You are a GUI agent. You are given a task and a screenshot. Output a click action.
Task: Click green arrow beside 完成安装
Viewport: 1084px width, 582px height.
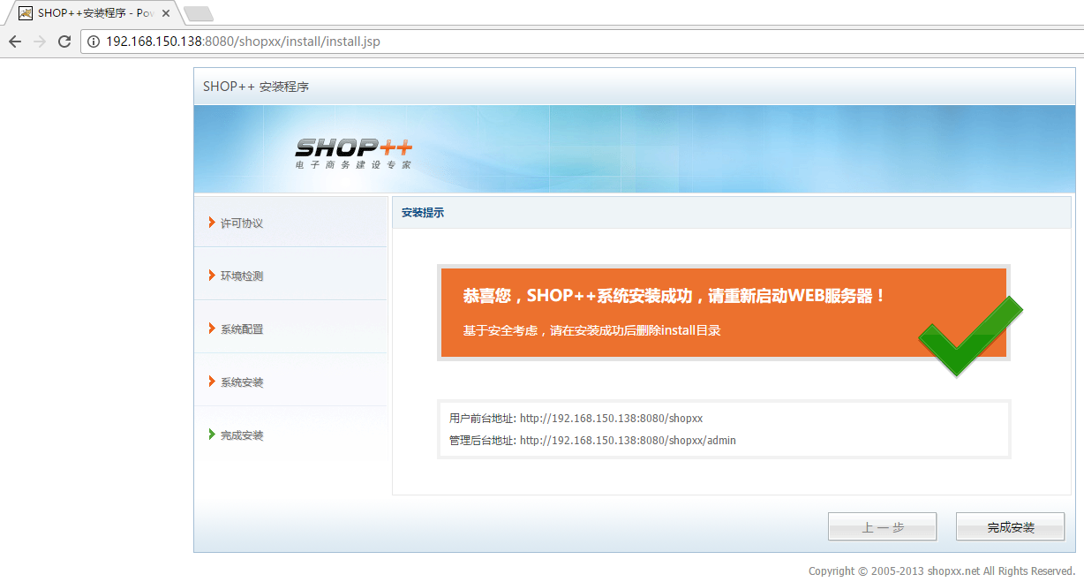click(212, 435)
